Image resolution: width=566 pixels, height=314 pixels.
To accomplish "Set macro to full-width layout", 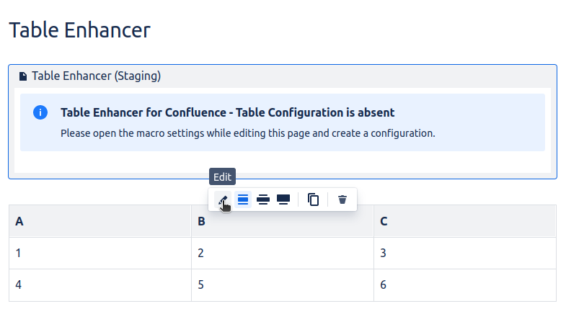I will (283, 199).
